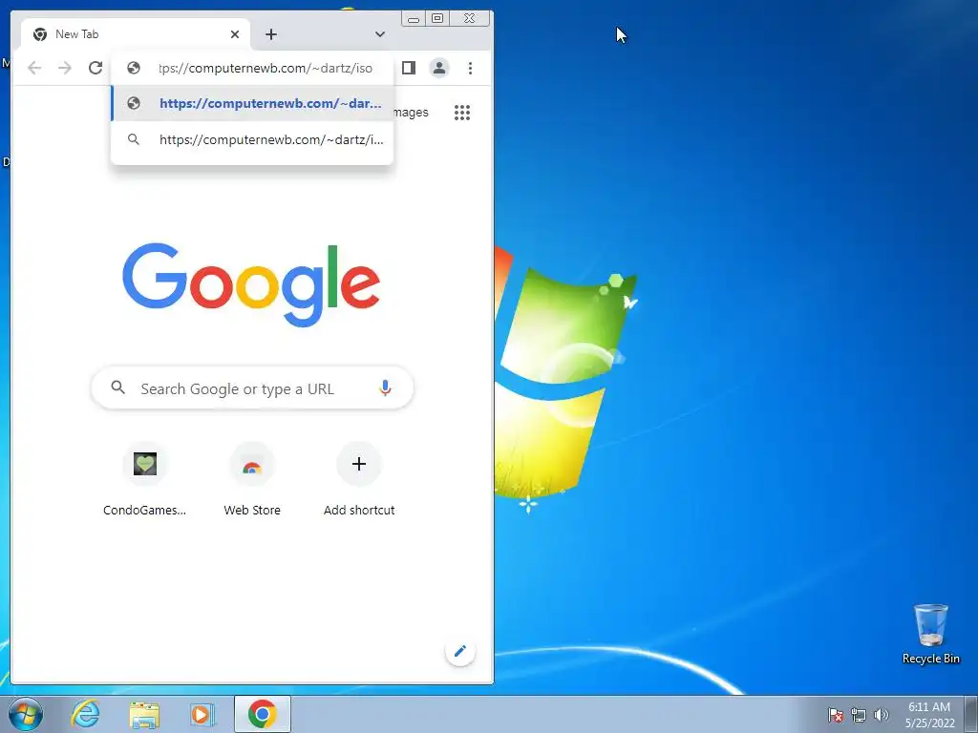Maximize the Chrome window
The height and width of the screenshot is (733, 978).
437,19
